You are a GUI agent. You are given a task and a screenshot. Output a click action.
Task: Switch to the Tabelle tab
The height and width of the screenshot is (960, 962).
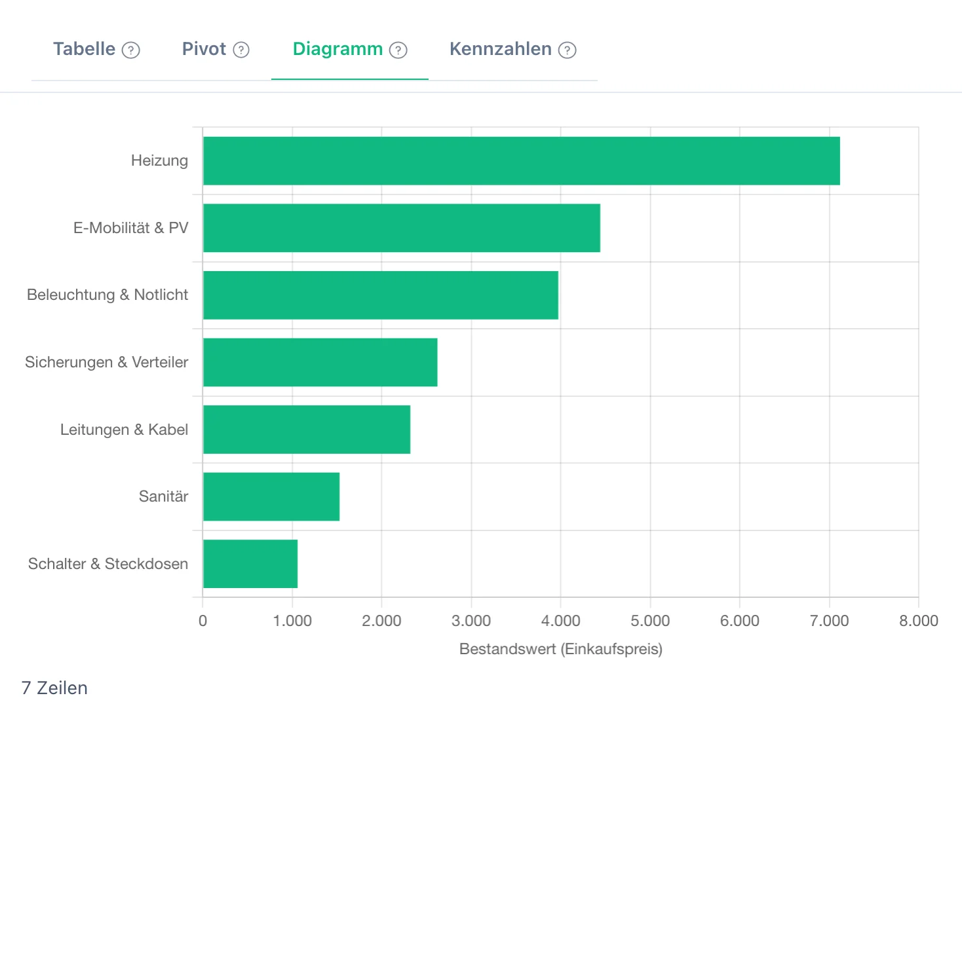point(84,49)
